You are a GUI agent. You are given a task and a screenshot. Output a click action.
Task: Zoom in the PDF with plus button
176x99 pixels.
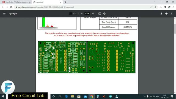tap(93, 13)
